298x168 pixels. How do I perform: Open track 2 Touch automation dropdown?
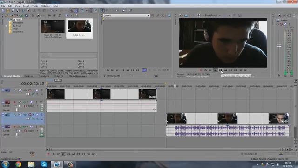pyautogui.click(x=37, y=106)
